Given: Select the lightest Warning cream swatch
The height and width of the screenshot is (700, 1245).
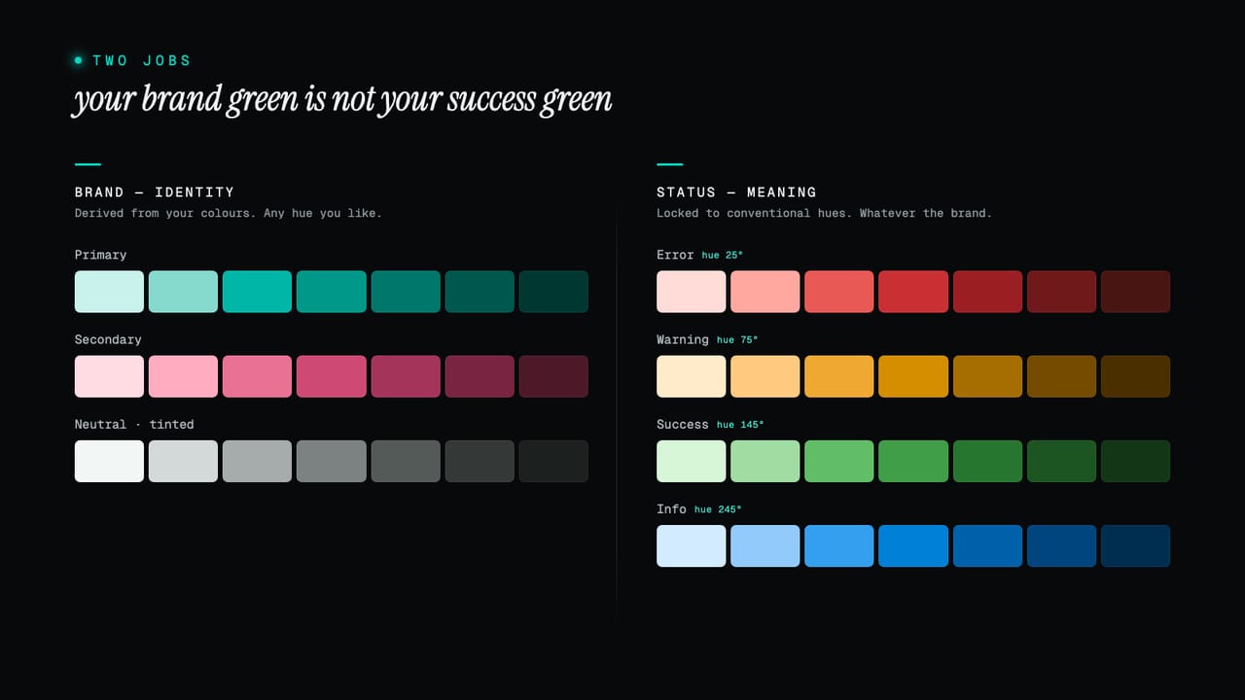Looking at the screenshot, I should pos(691,376).
